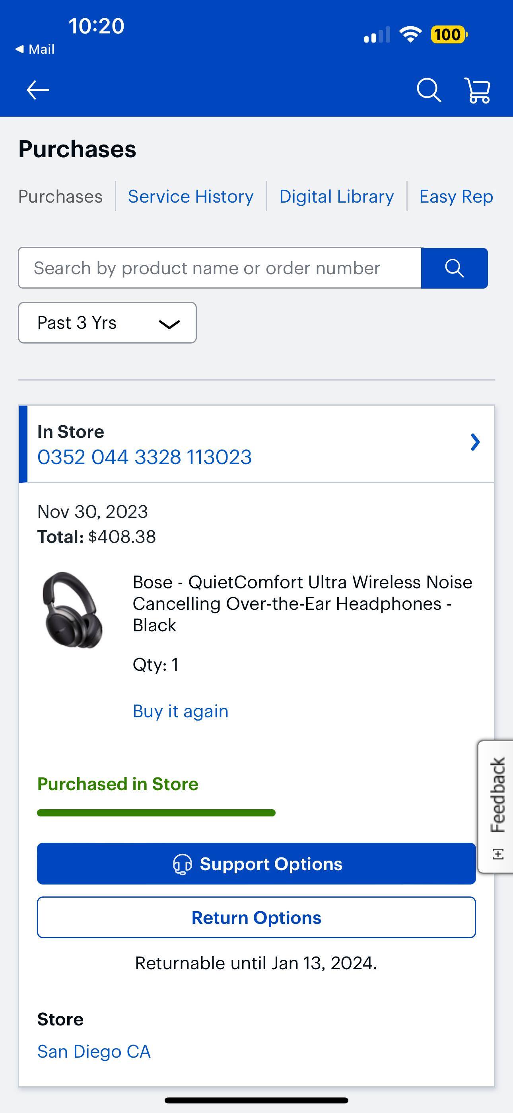
Task: Open the San Diego CA store link
Action: click(94, 1051)
